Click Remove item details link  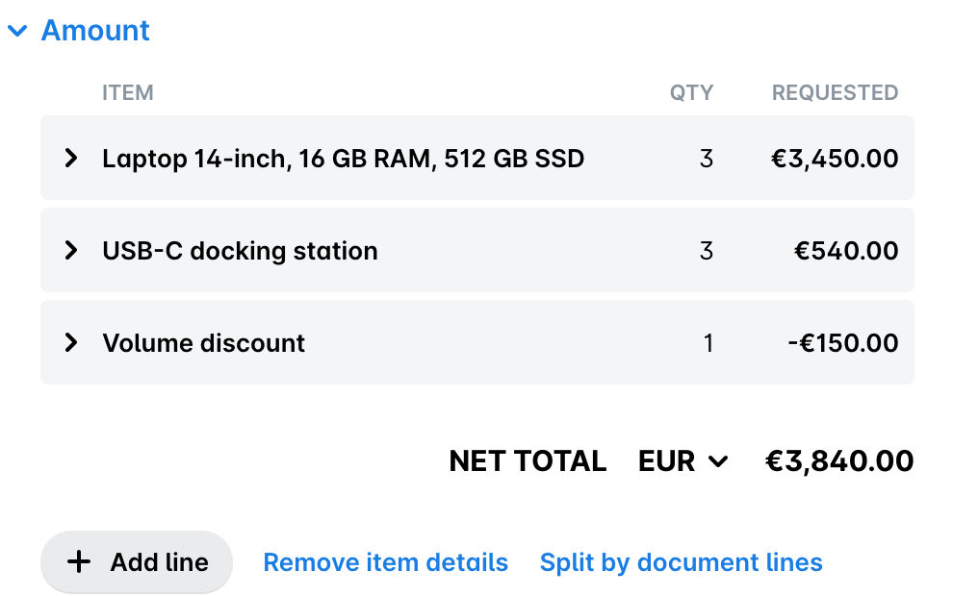click(385, 562)
